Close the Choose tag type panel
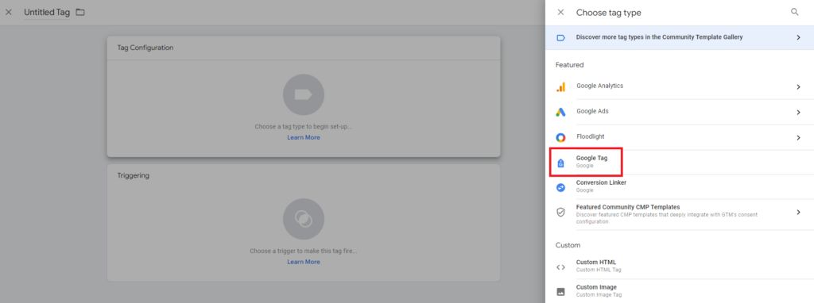 pos(560,12)
